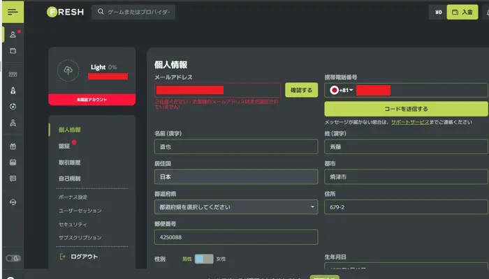Open the gift bonus icon in sidebar
This screenshot has width=489, height=279.
(13, 146)
